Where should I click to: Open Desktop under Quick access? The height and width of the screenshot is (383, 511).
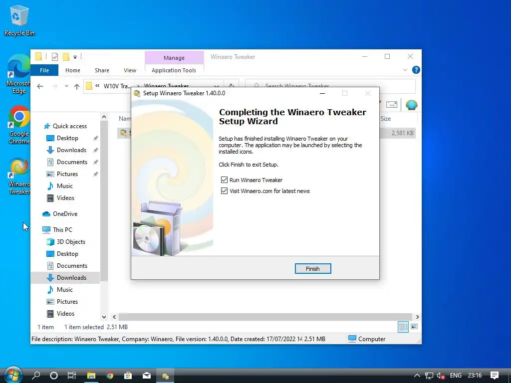click(67, 138)
